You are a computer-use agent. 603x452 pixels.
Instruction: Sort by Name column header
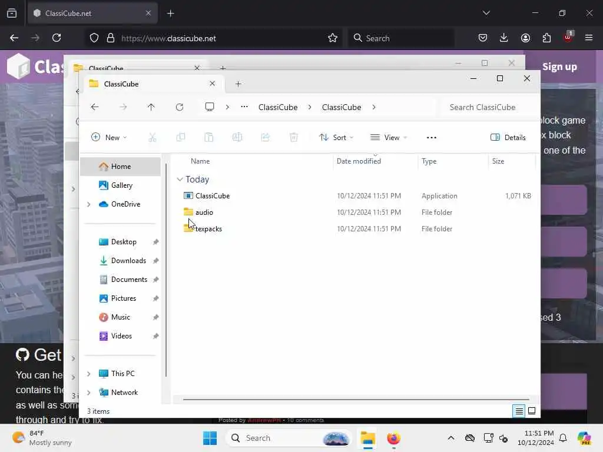200,161
